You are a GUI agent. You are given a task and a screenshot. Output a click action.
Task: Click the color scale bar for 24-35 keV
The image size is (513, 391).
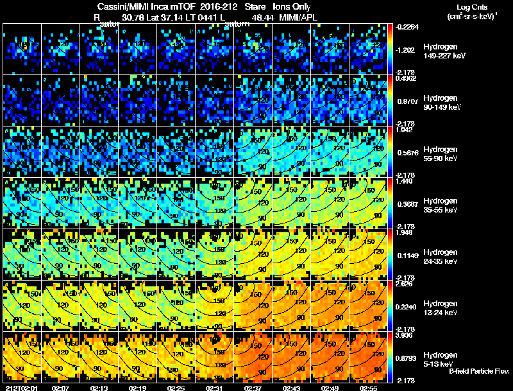(x=390, y=254)
